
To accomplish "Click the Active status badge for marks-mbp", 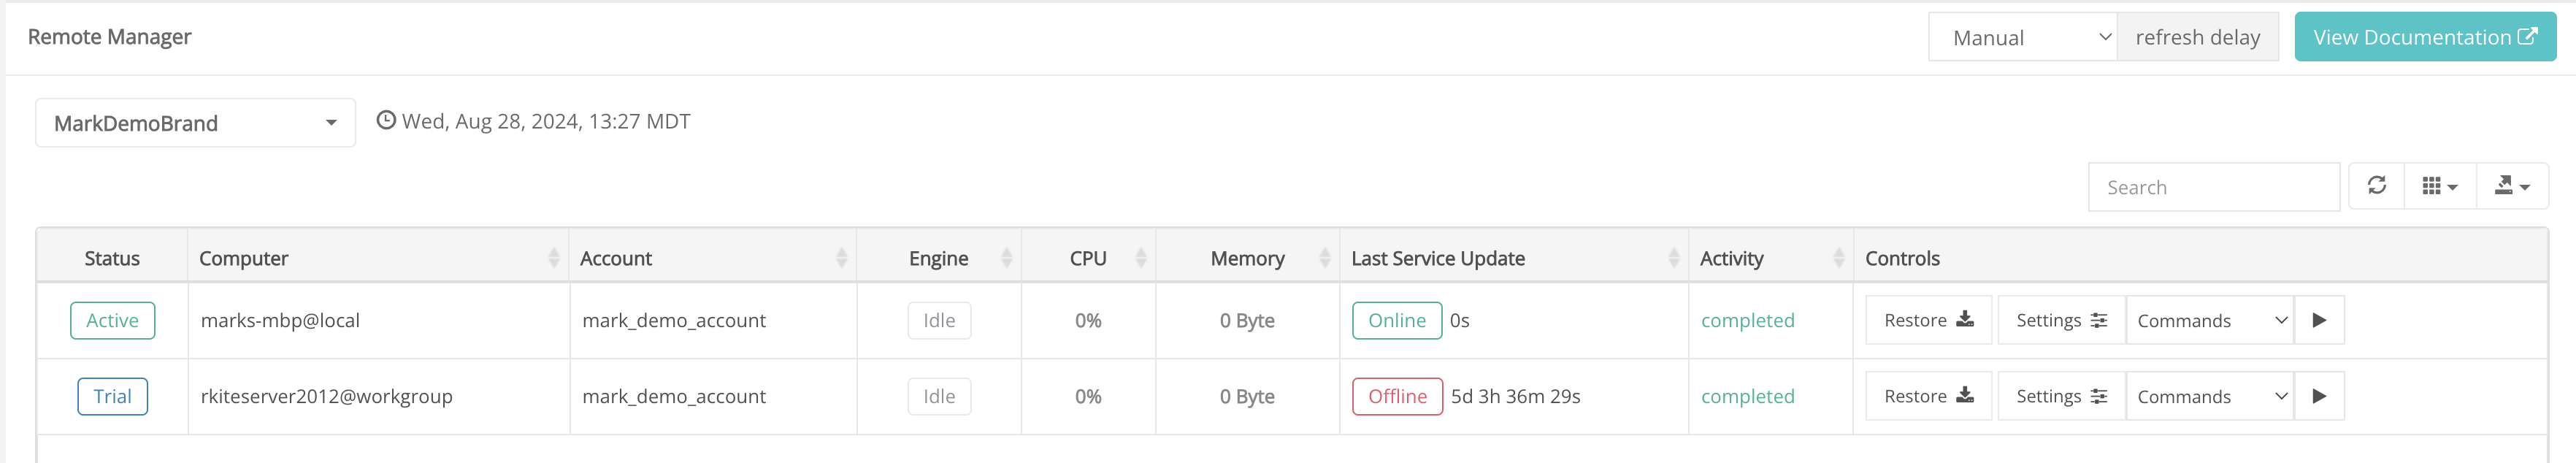I will [112, 320].
